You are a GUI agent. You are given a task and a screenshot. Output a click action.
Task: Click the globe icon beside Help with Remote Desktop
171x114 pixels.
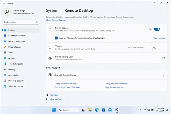pyautogui.click(x=50, y=75)
